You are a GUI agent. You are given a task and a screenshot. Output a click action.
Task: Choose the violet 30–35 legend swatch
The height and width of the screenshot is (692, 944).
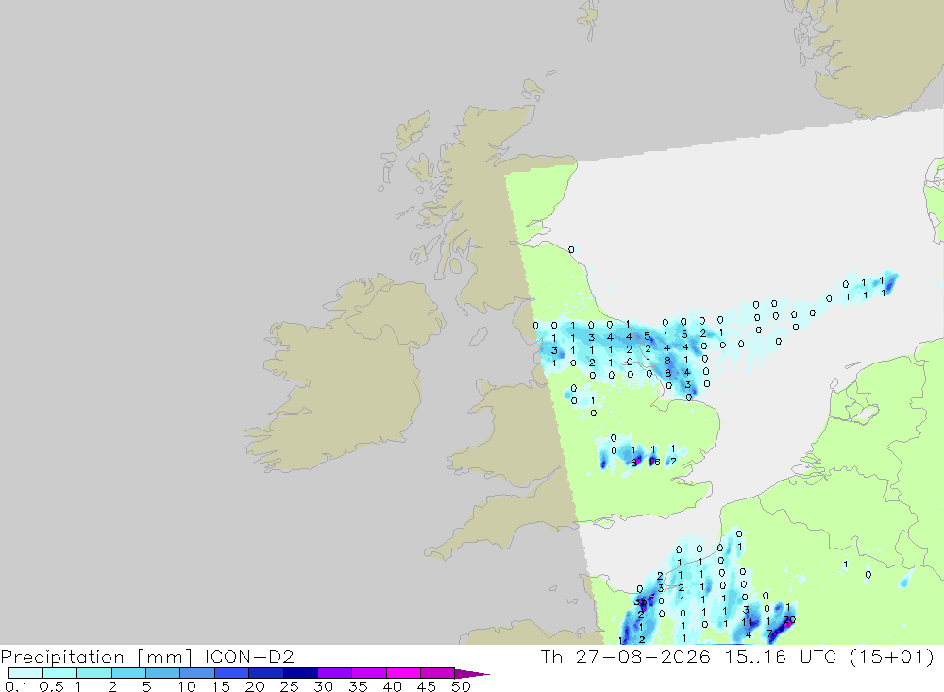tap(334, 673)
